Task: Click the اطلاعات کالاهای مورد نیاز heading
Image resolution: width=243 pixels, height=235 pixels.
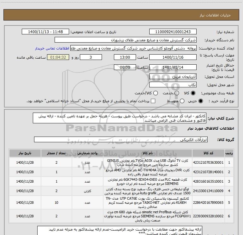Action: (210, 128)
